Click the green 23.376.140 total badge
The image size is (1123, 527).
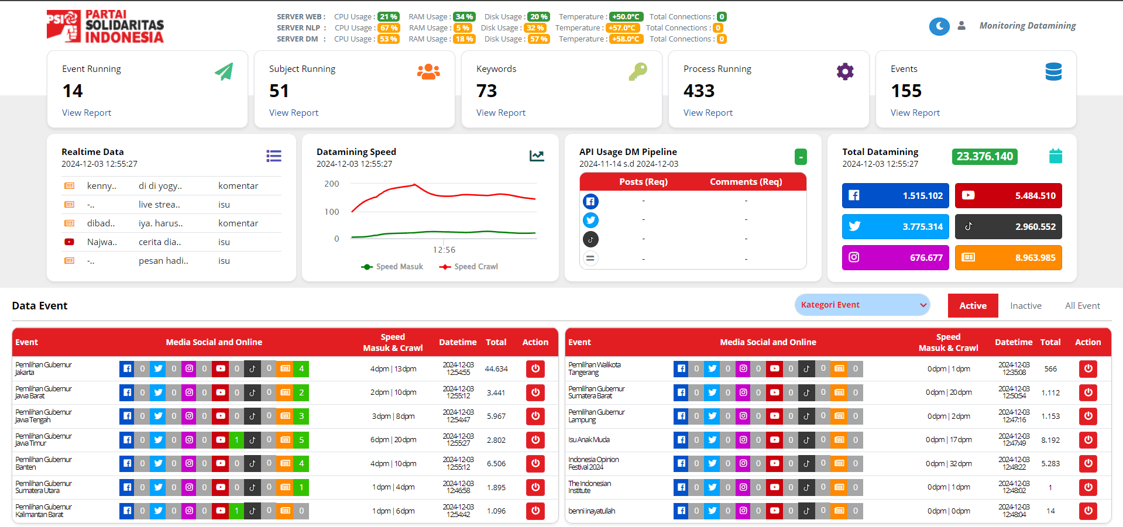[984, 157]
